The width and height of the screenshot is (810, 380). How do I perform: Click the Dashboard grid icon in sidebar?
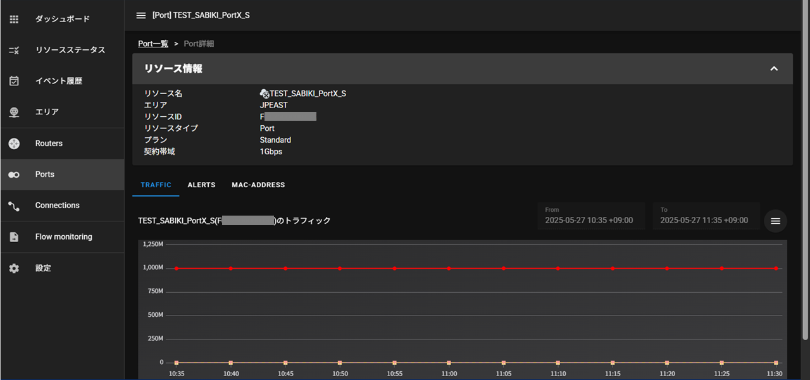14,19
